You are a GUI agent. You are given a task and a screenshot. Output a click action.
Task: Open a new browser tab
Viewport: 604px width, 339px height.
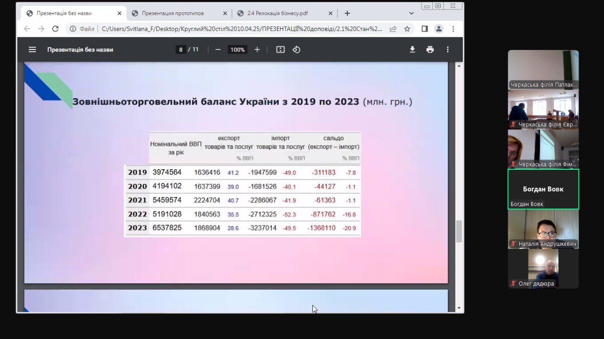[347, 13]
